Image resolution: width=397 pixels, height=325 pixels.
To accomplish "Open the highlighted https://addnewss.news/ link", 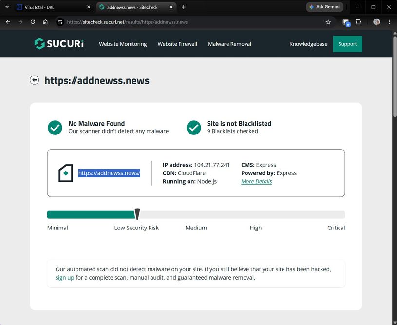I will (109, 173).
